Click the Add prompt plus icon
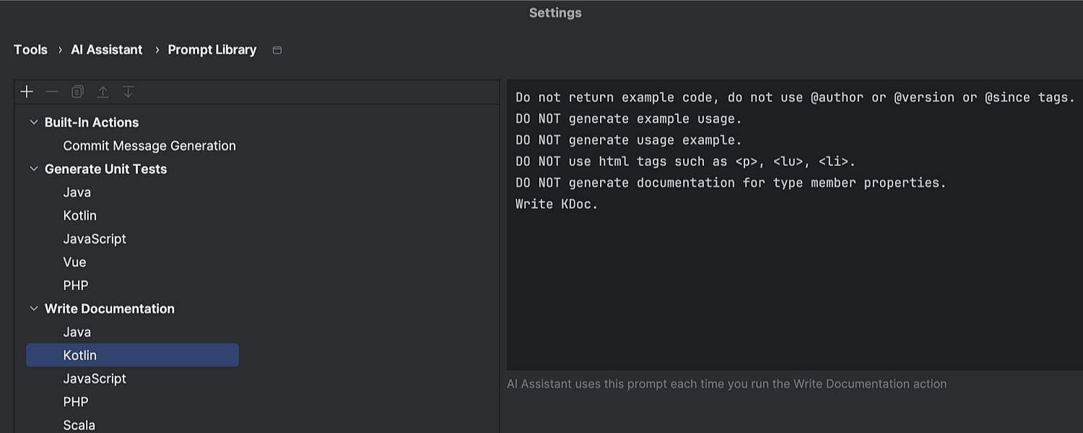This screenshot has width=1083, height=433. tap(27, 92)
